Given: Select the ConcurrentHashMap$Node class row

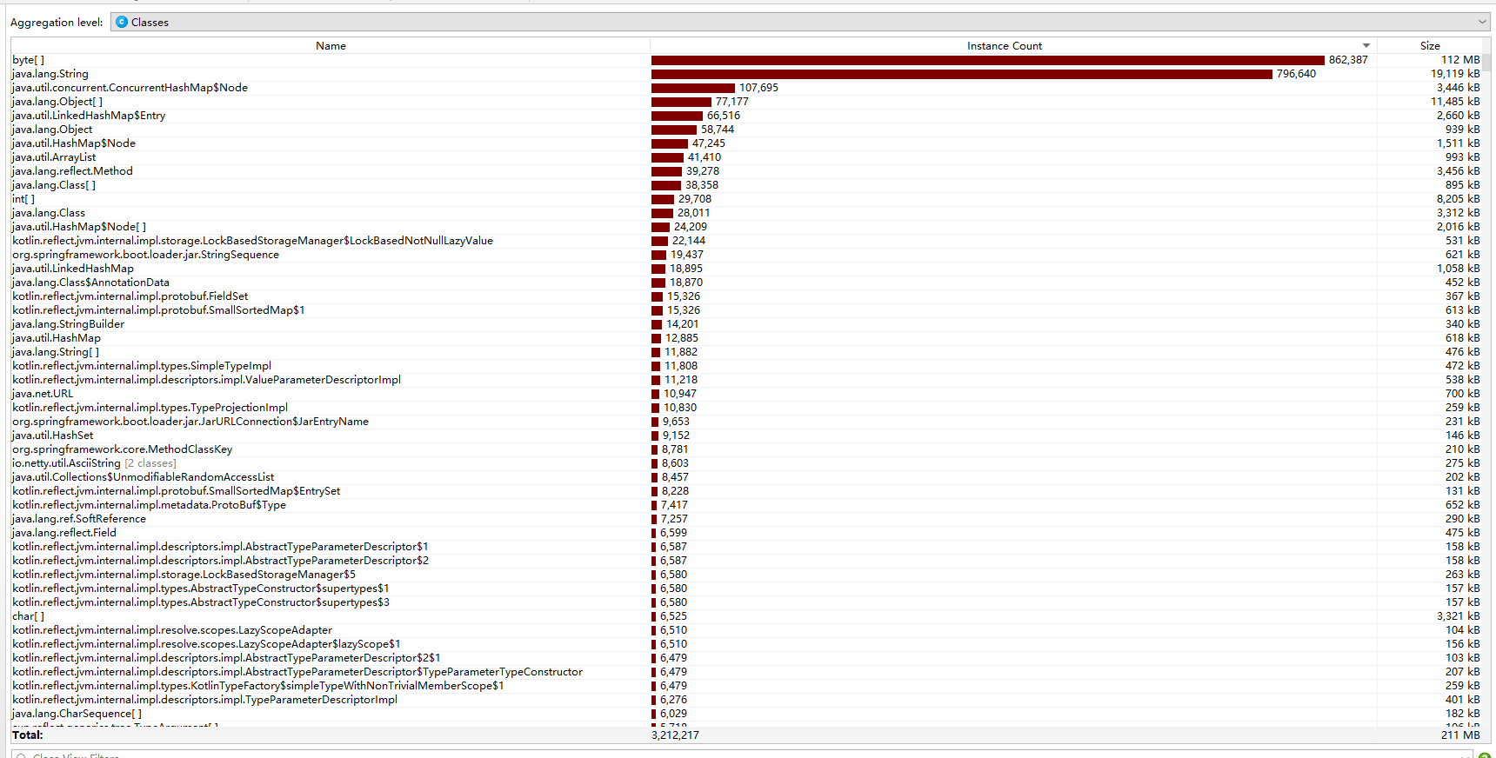Looking at the screenshot, I should [746, 88].
